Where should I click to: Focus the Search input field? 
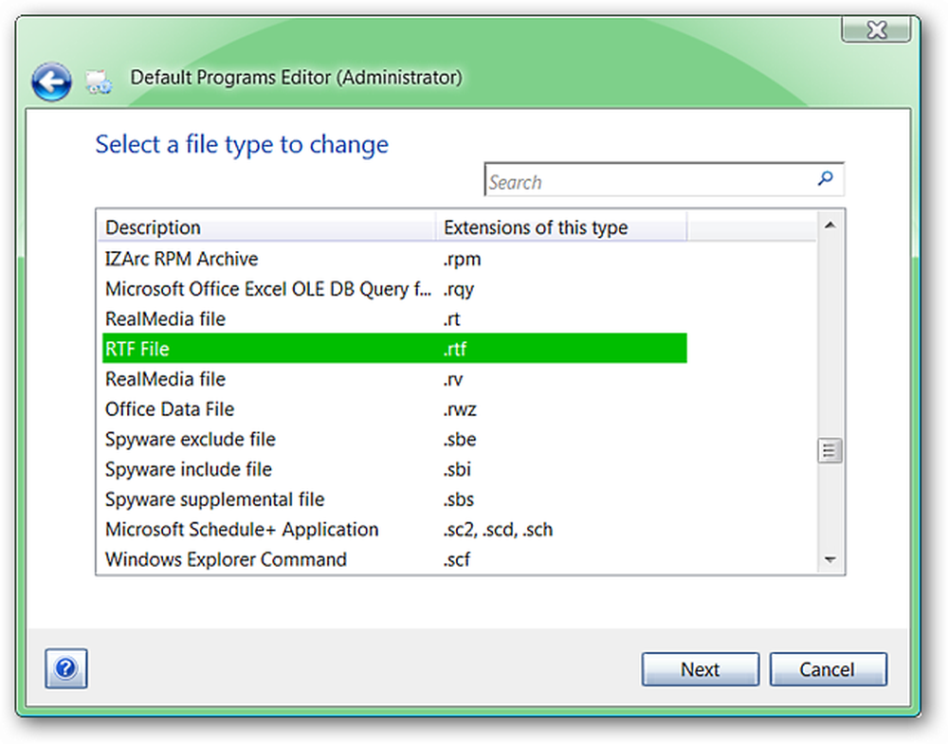(664, 179)
